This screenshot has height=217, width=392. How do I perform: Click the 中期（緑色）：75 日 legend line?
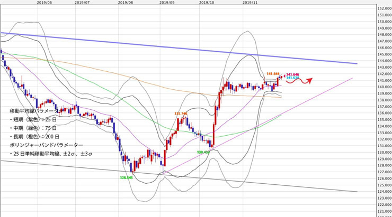(33, 128)
